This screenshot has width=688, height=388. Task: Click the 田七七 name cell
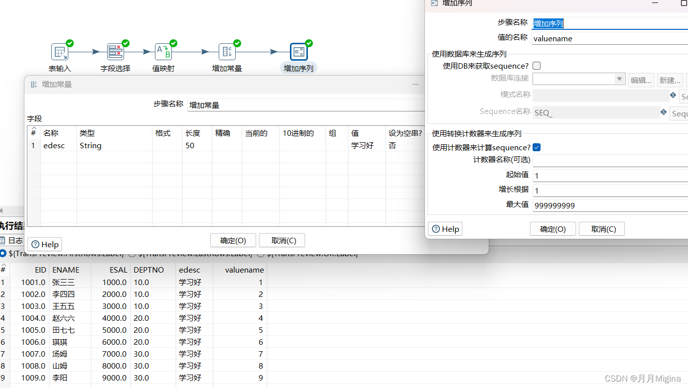pos(70,330)
